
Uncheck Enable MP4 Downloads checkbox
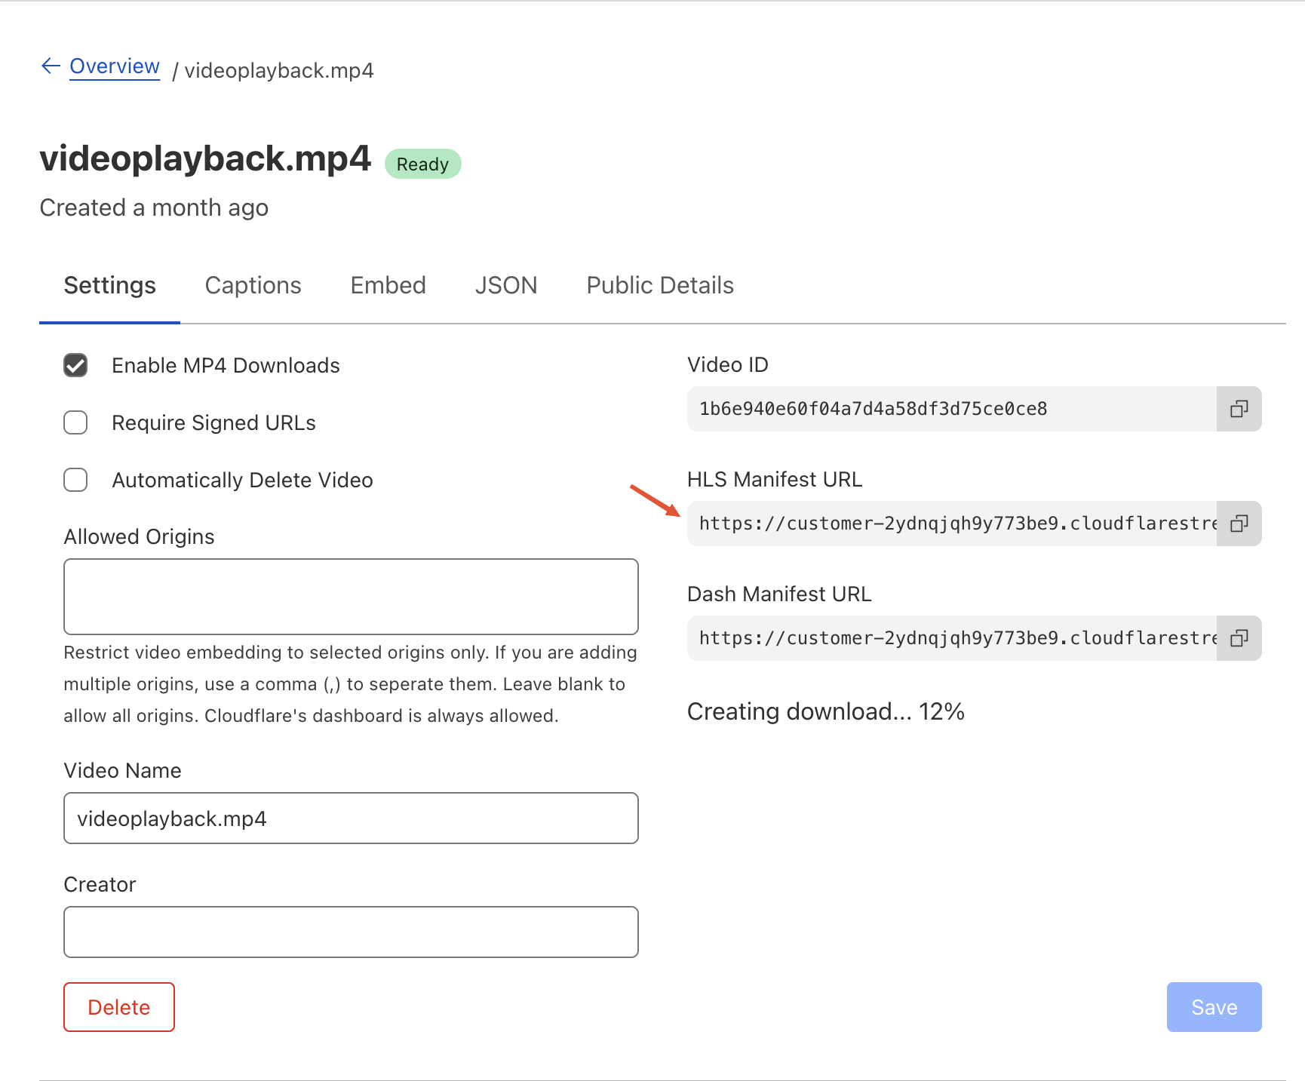pyautogui.click(x=75, y=365)
